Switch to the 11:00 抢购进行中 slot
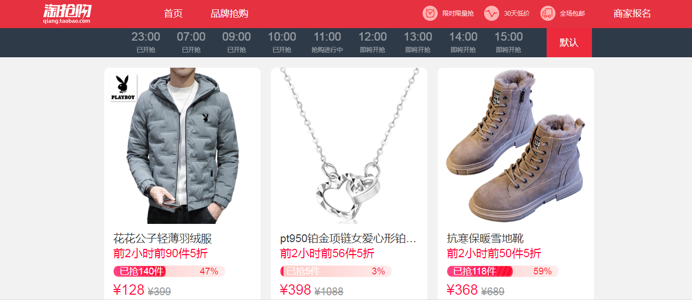This screenshot has width=692, height=302. tap(327, 43)
